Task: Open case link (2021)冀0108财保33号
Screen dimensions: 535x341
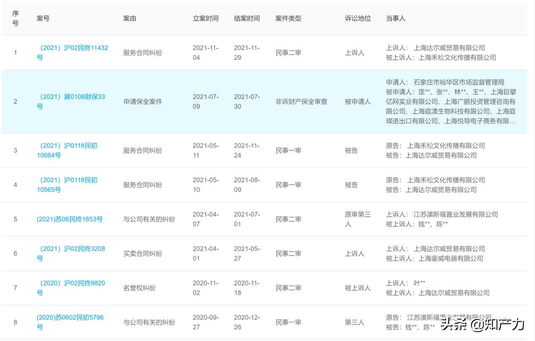Action: [71, 102]
